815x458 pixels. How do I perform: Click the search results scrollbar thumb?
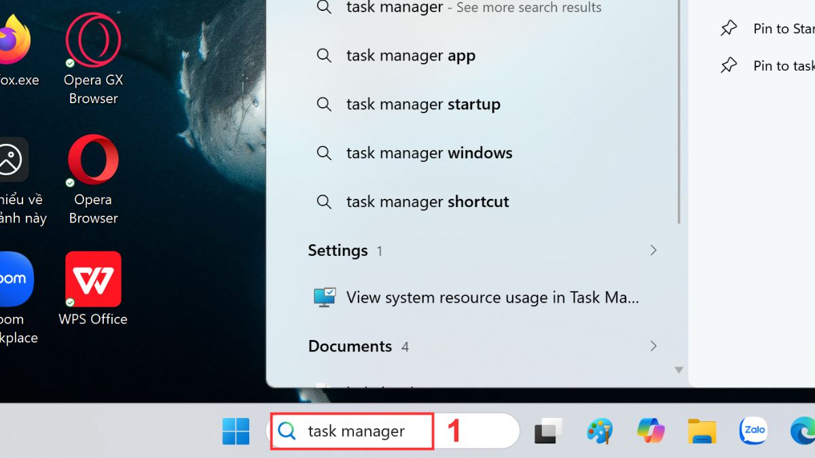point(678,112)
